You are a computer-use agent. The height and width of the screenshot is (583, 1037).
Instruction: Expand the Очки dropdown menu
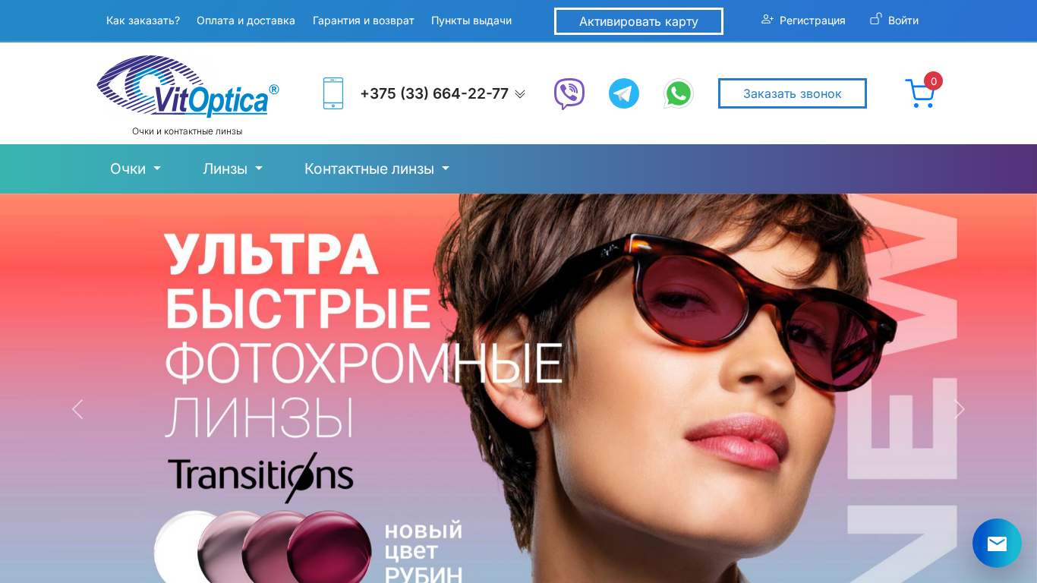135,169
